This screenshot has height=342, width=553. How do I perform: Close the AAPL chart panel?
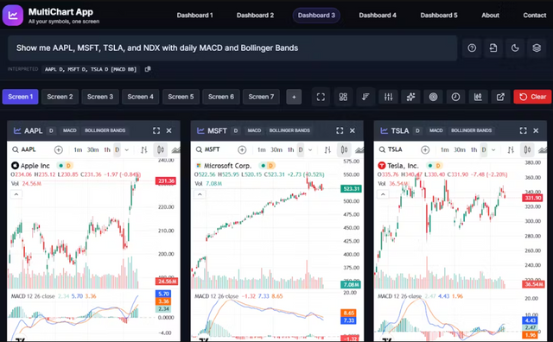169,130
